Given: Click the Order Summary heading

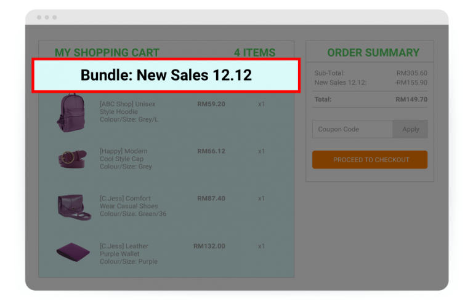Looking at the screenshot, I should pyautogui.click(x=373, y=53).
